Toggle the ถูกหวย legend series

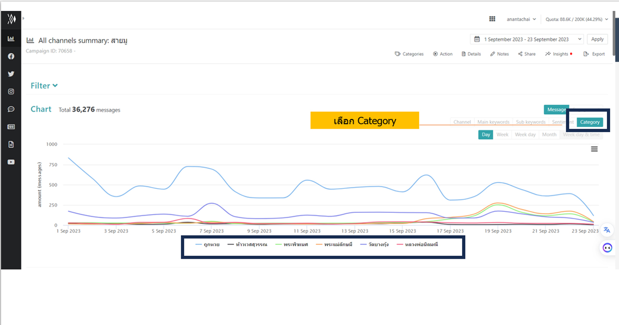pyautogui.click(x=207, y=245)
